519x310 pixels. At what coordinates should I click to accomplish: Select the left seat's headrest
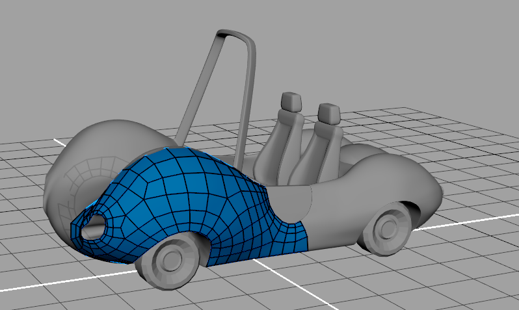pyautogui.click(x=291, y=101)
